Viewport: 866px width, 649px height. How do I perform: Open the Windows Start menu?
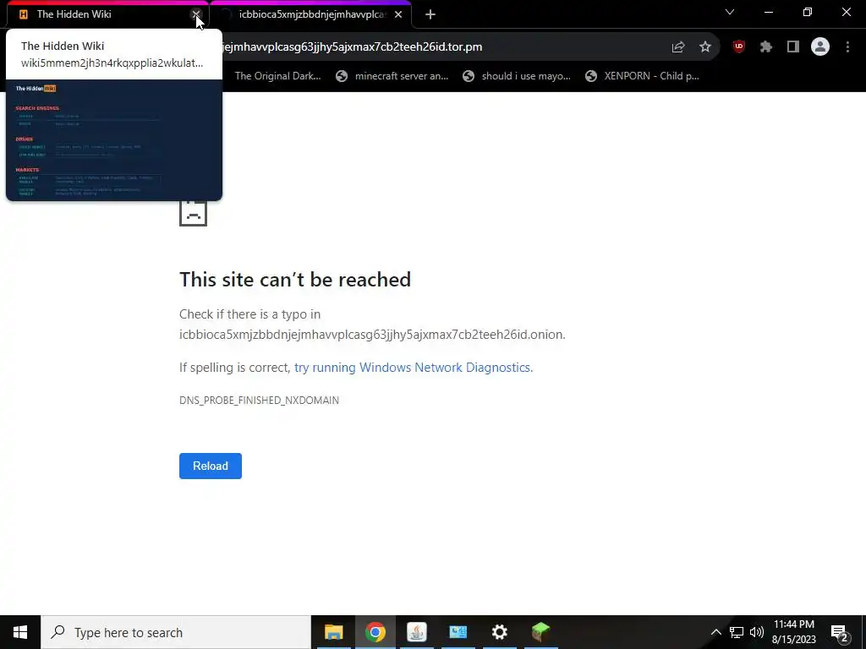(20, 632)
